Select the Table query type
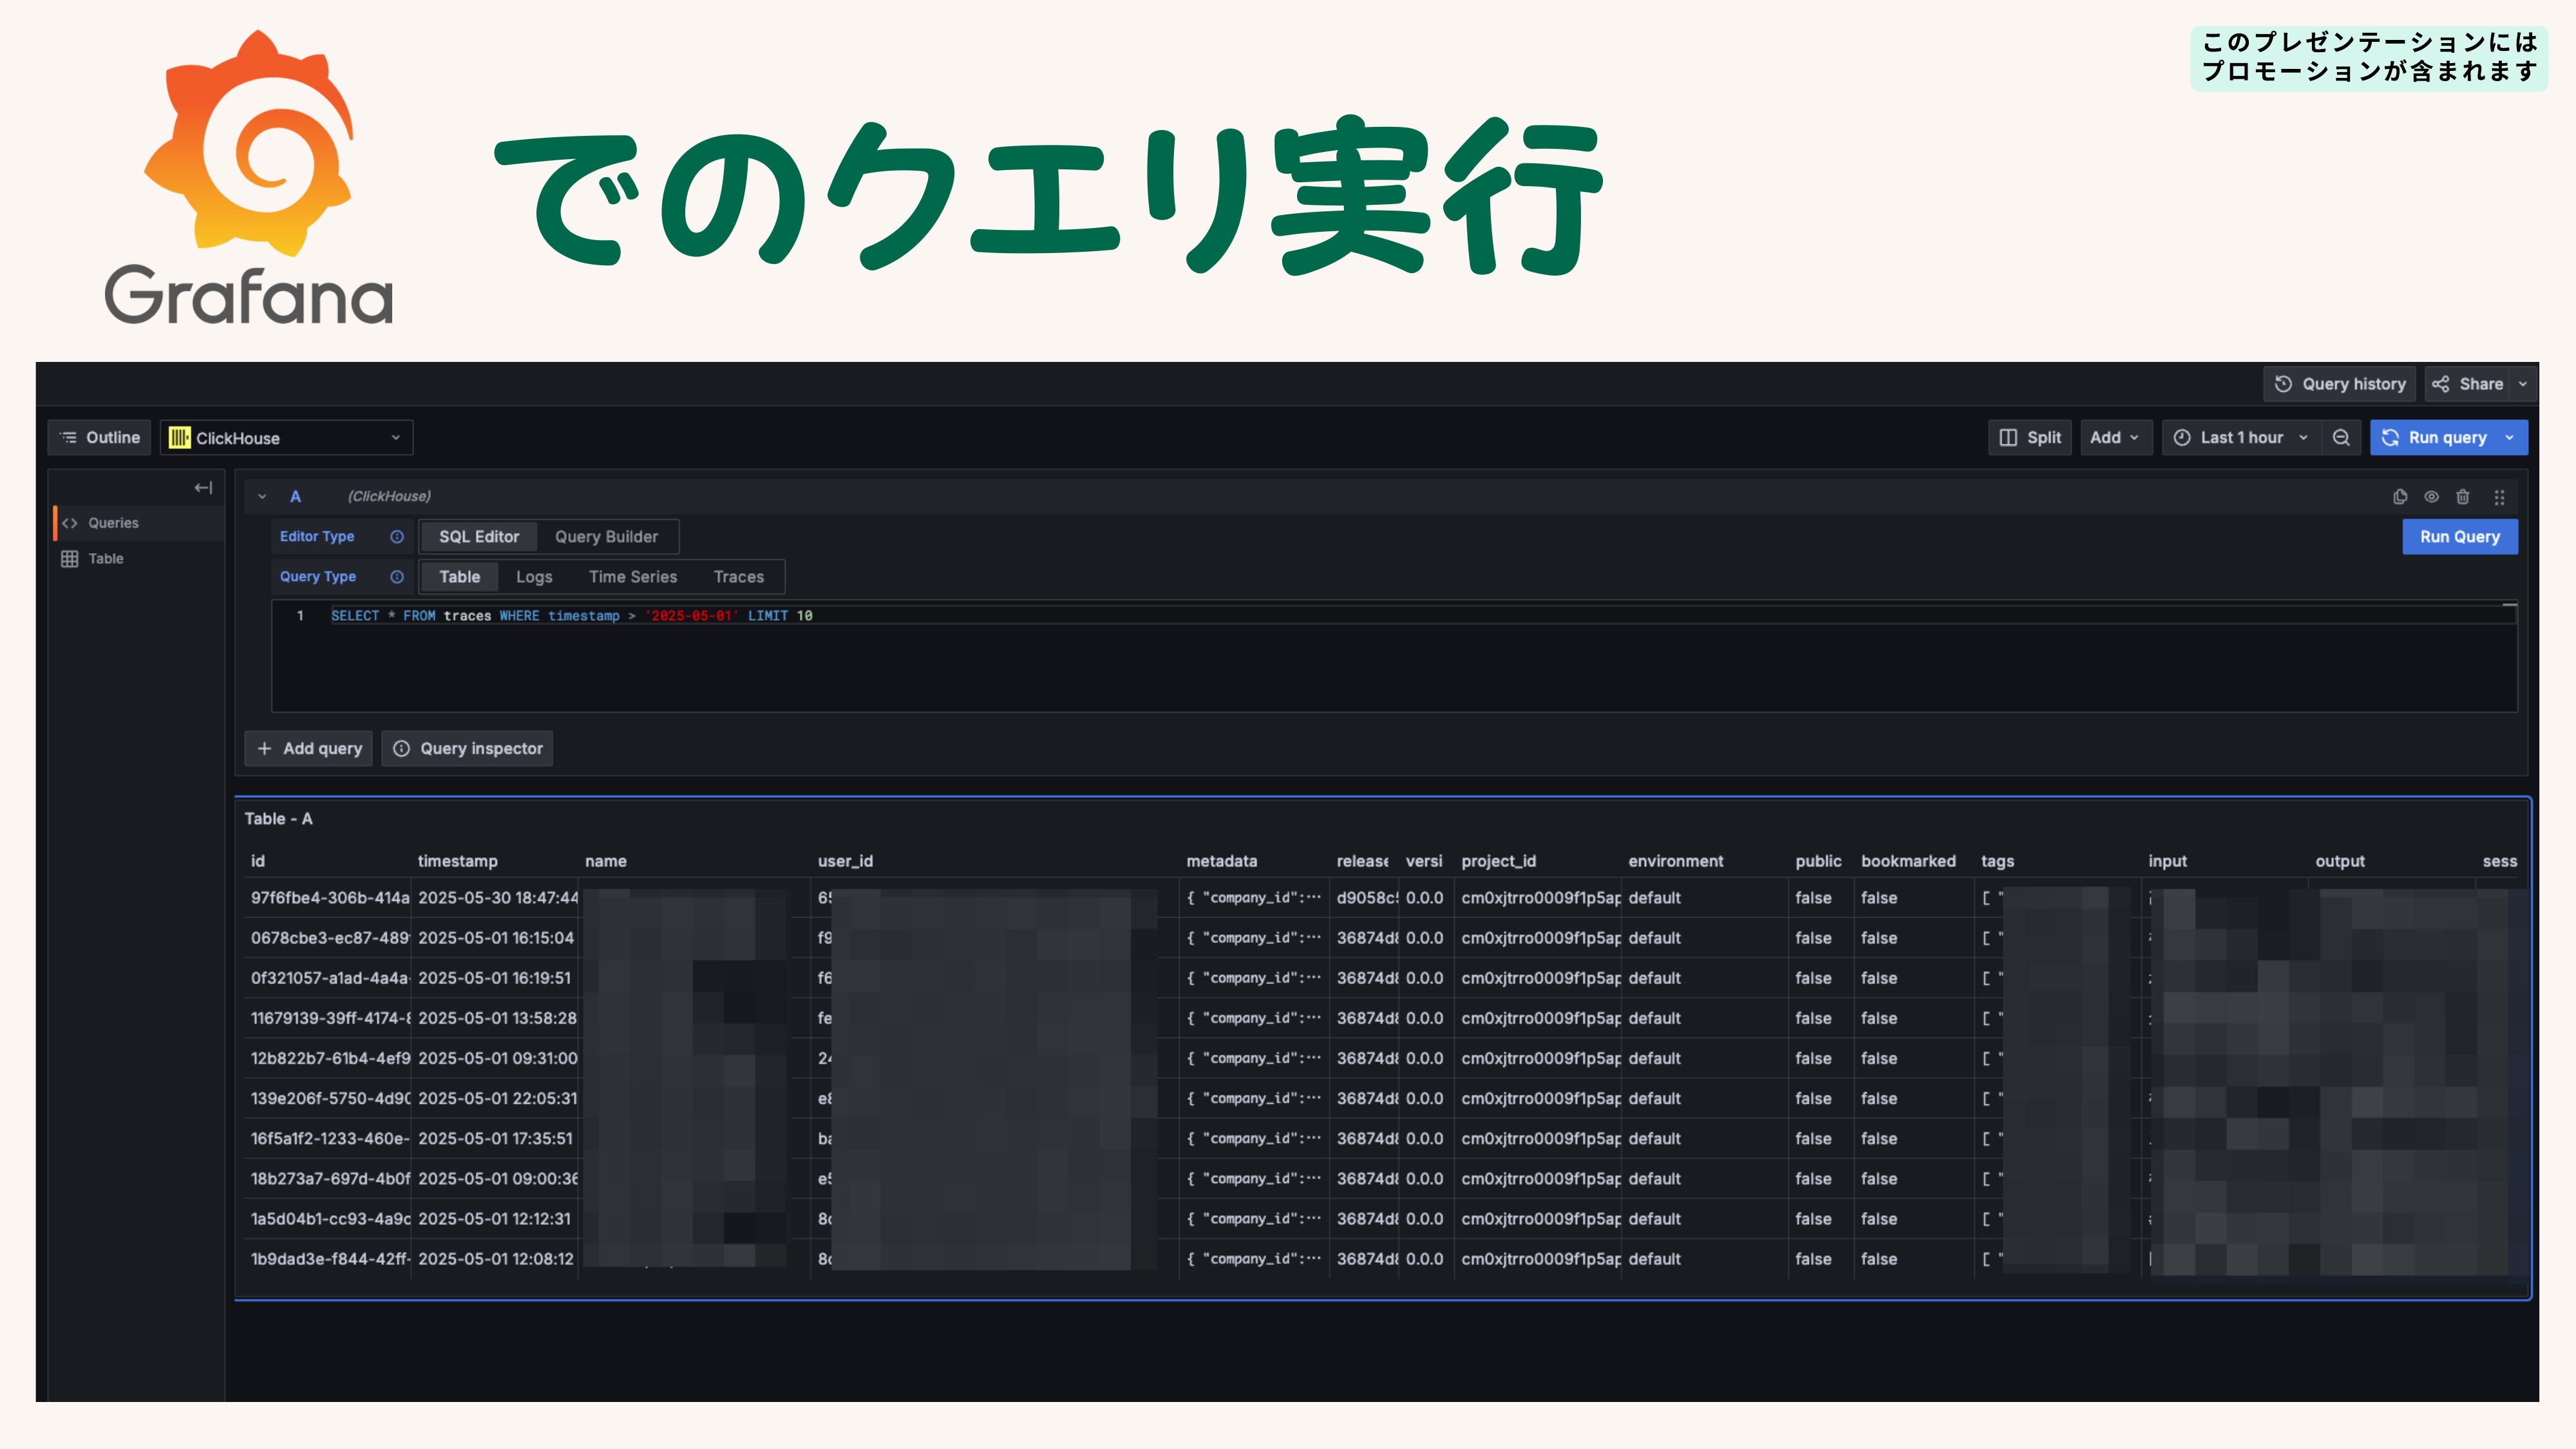The height and width of the screenshot is (1449, 2576). 459,577
